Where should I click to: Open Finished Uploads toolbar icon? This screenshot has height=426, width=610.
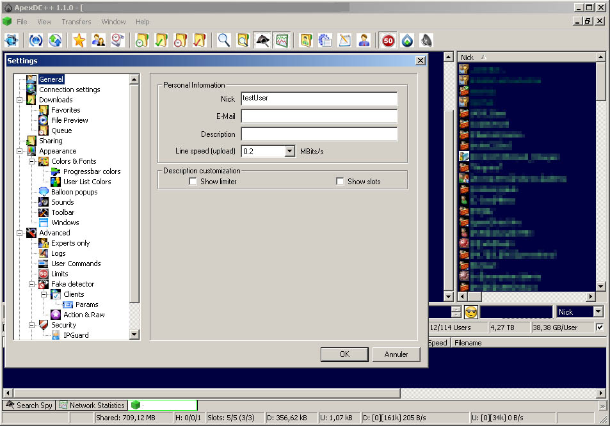point(200,40)
